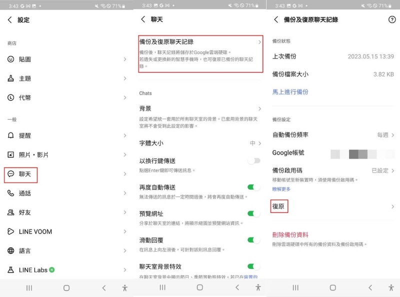Tap the 語言 globe icon
Viewport: 400px width, 297px height.
pos(11,250)
